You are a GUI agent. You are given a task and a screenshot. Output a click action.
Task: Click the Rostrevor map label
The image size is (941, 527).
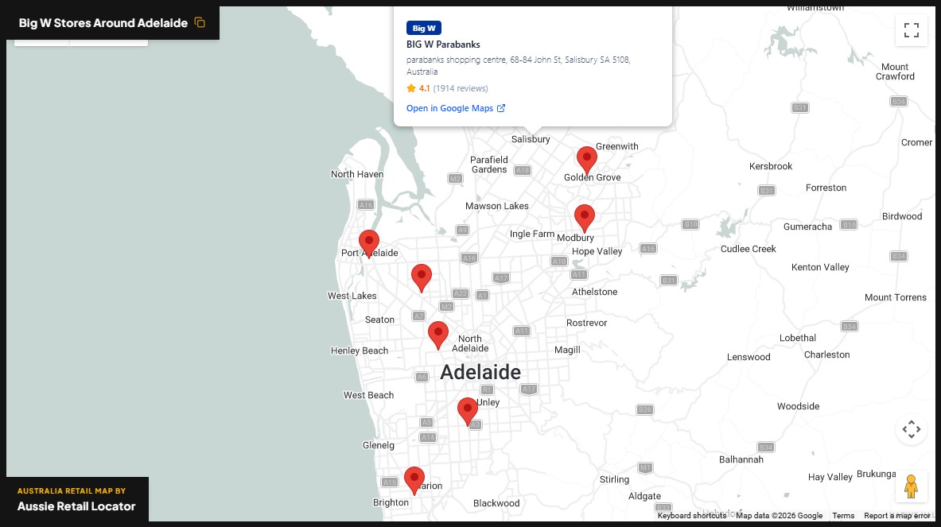(x=587, y=323)
